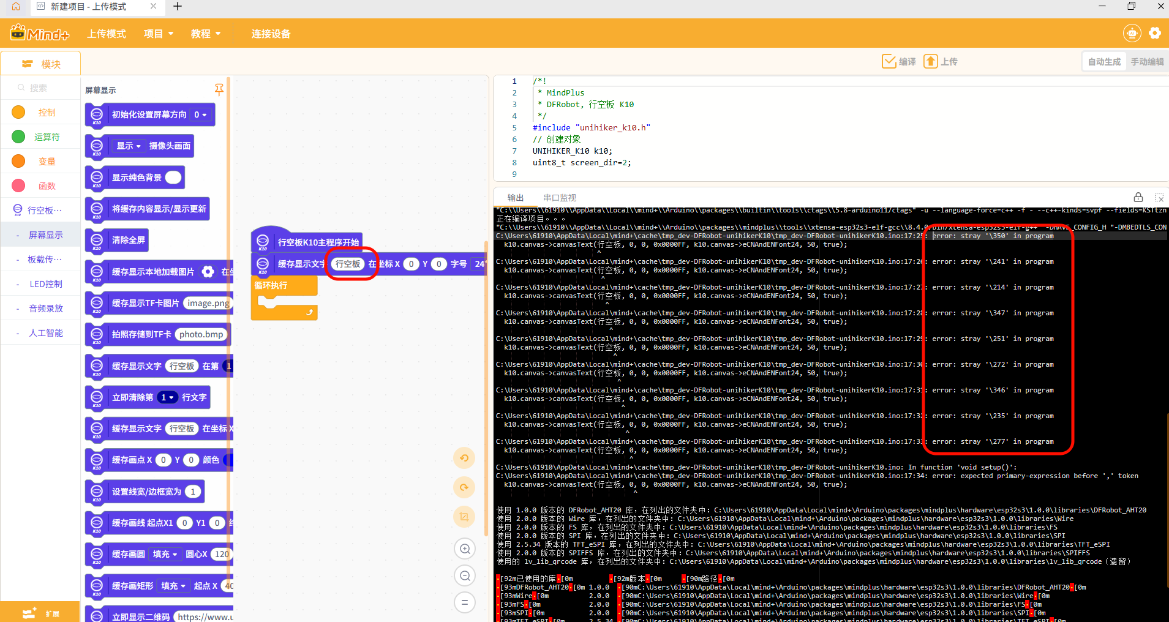1169x622 pixels.
Task: Open the settings gear icon
Action: pos(1155,33)
